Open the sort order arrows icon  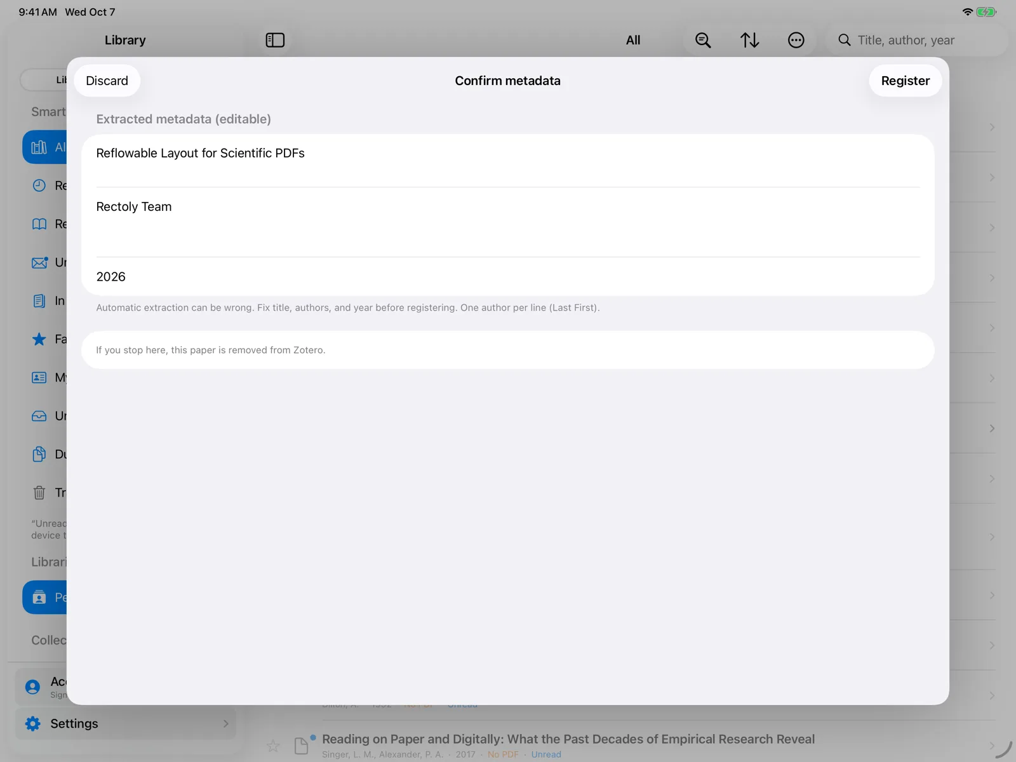749,40
